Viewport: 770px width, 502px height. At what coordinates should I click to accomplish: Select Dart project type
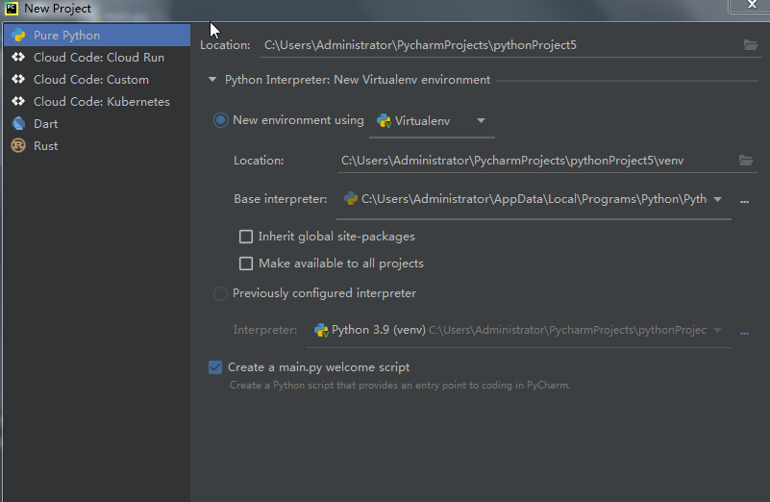click(97, 124)
